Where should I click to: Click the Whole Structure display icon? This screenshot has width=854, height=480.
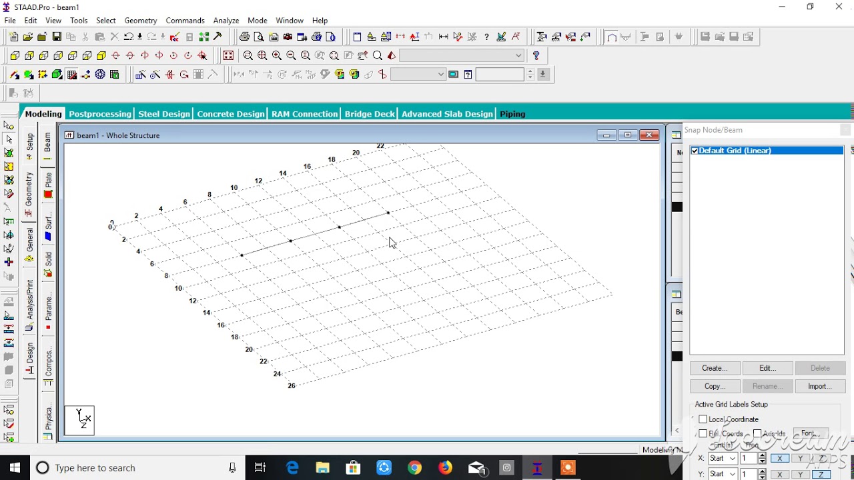228,55
